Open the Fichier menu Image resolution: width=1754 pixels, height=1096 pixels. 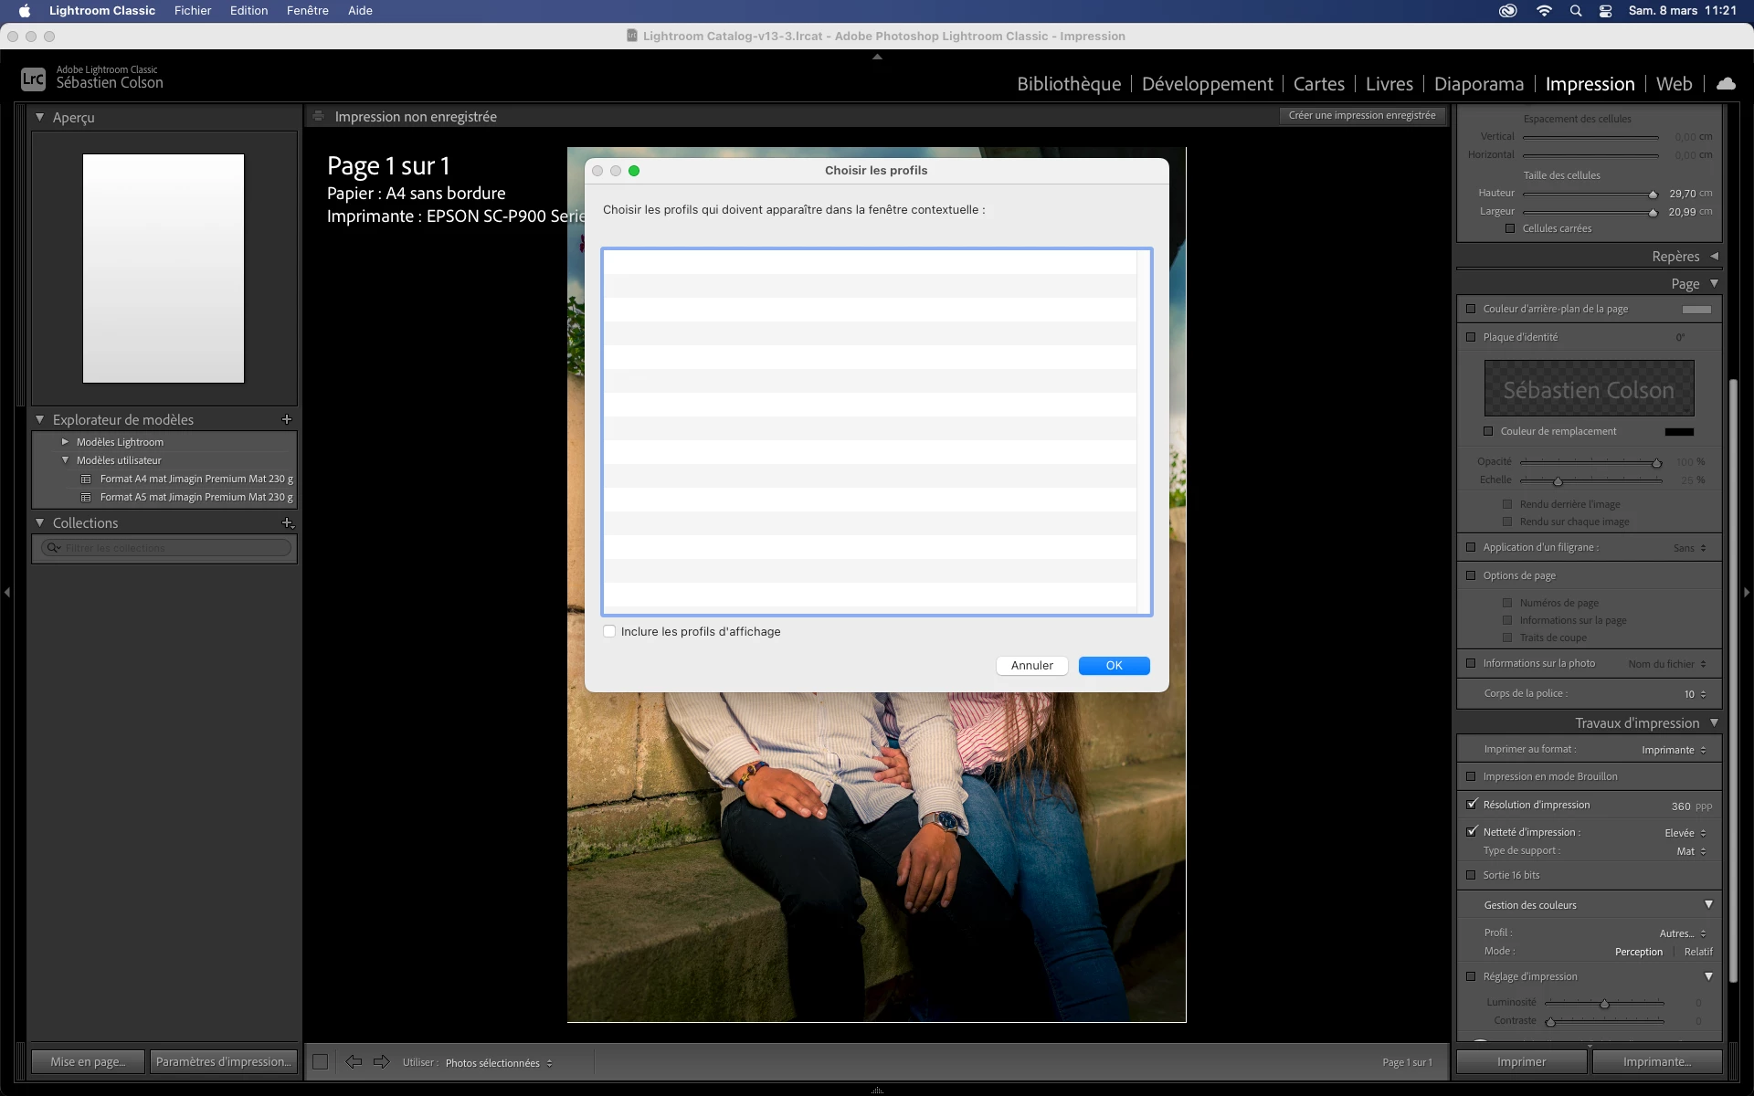(193, 11)
